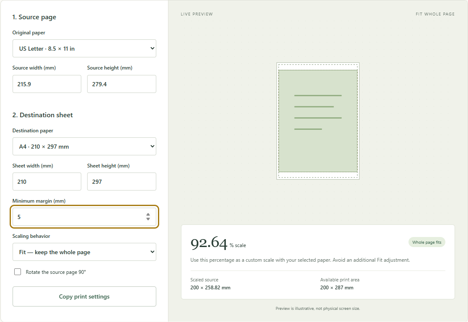Click the page preview thumbnail
468x322 pixels.
[318, 121]
